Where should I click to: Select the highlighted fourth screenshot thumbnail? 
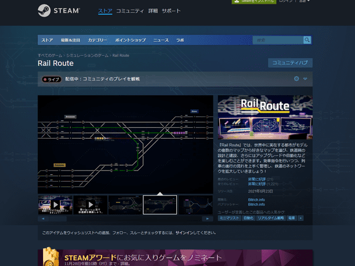[x=160, y=205]
